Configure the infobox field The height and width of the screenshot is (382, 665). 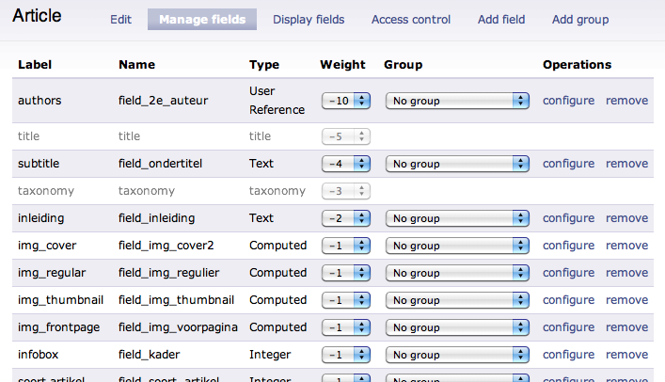(568, 355)
